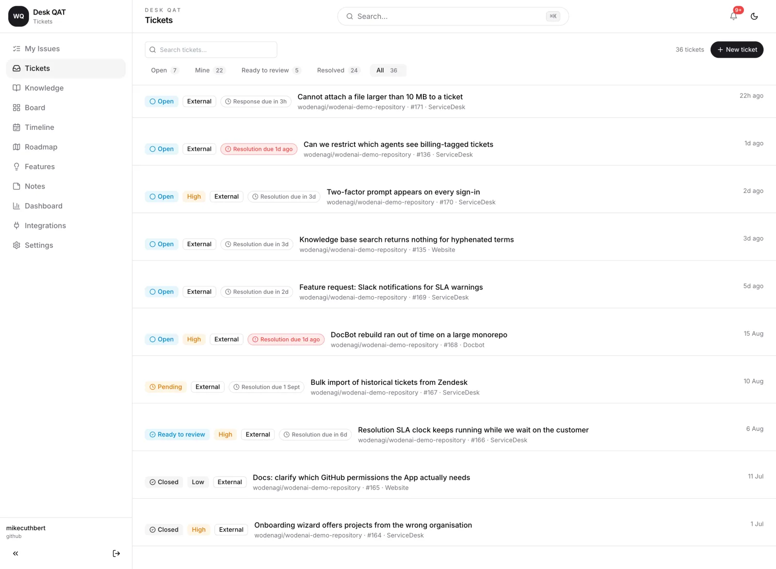Navigate to Roadmap
This screenshot has width=776, height=569.
click(x=66, y=147)
